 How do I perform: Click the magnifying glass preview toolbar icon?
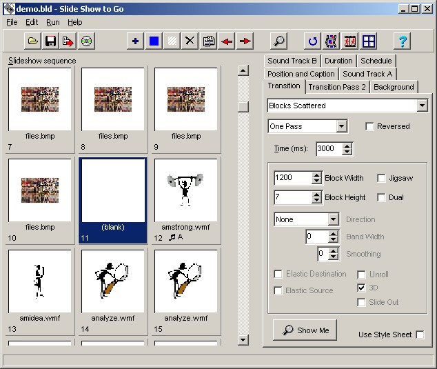click(278, 41)
